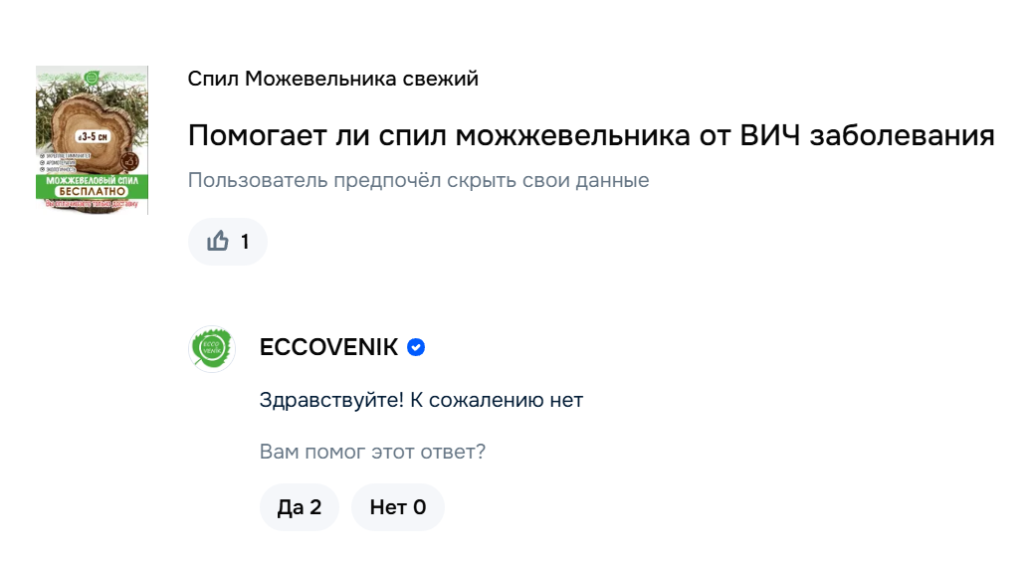The image size is (1030, 561).
Task: Click the small green eco logo atop product image
Action: [x=93, y=76]
